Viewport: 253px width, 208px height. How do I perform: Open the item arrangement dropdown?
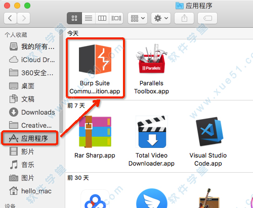(138, 18)
